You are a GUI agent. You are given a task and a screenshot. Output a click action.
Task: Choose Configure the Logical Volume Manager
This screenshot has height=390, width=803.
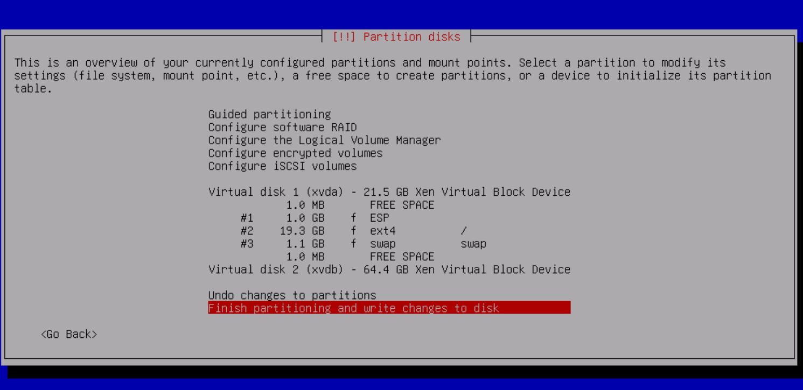324,140
